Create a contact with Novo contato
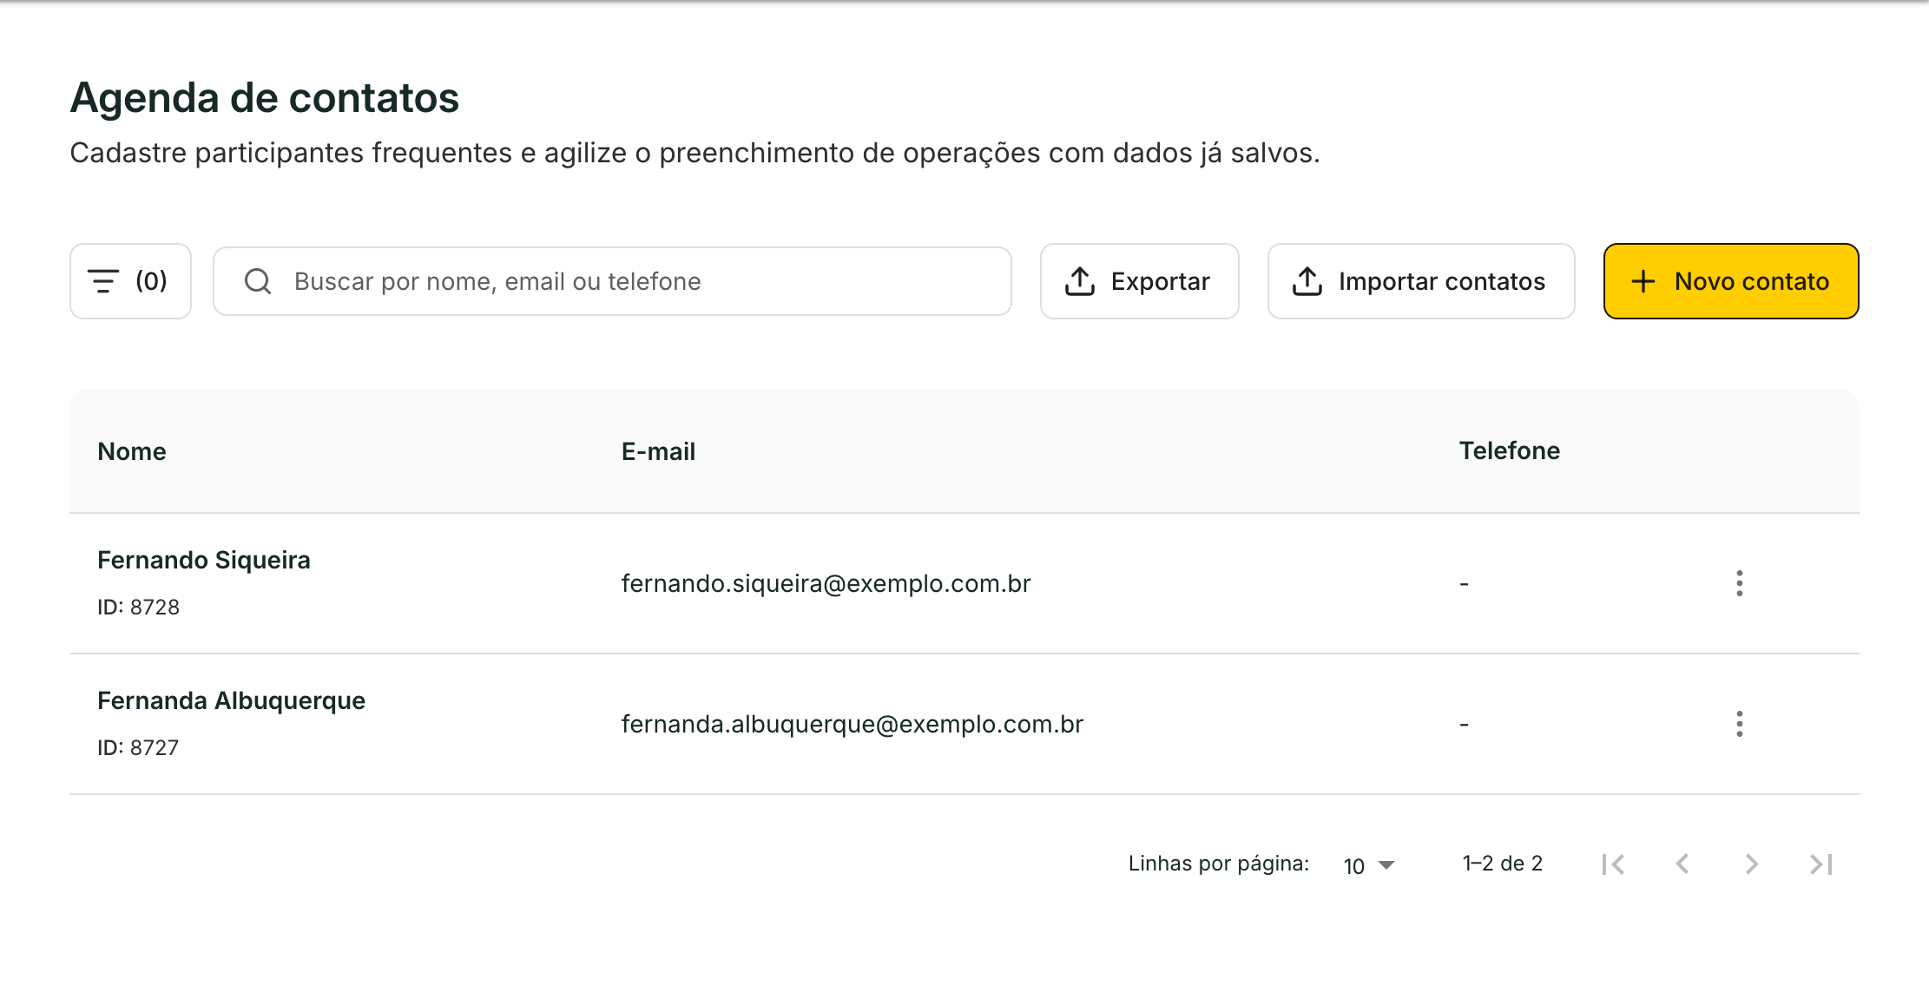Screen dimensions: 1929x992 click(1731, 281)
